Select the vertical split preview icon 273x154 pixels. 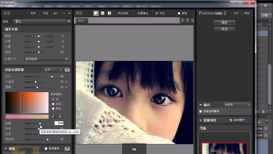click(x=109, y=13)
